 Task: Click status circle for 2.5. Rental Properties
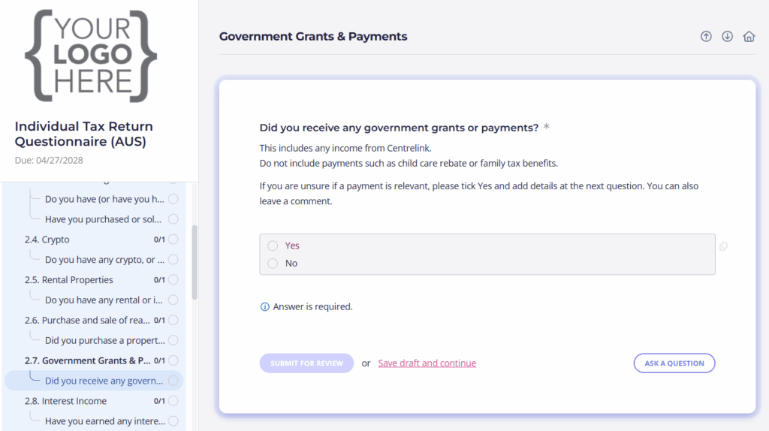click(x=173, y=280)
